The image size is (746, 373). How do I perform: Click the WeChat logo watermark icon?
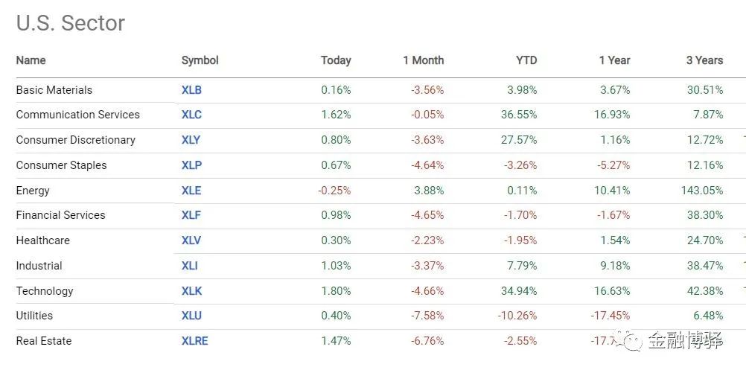click(633, 341)
